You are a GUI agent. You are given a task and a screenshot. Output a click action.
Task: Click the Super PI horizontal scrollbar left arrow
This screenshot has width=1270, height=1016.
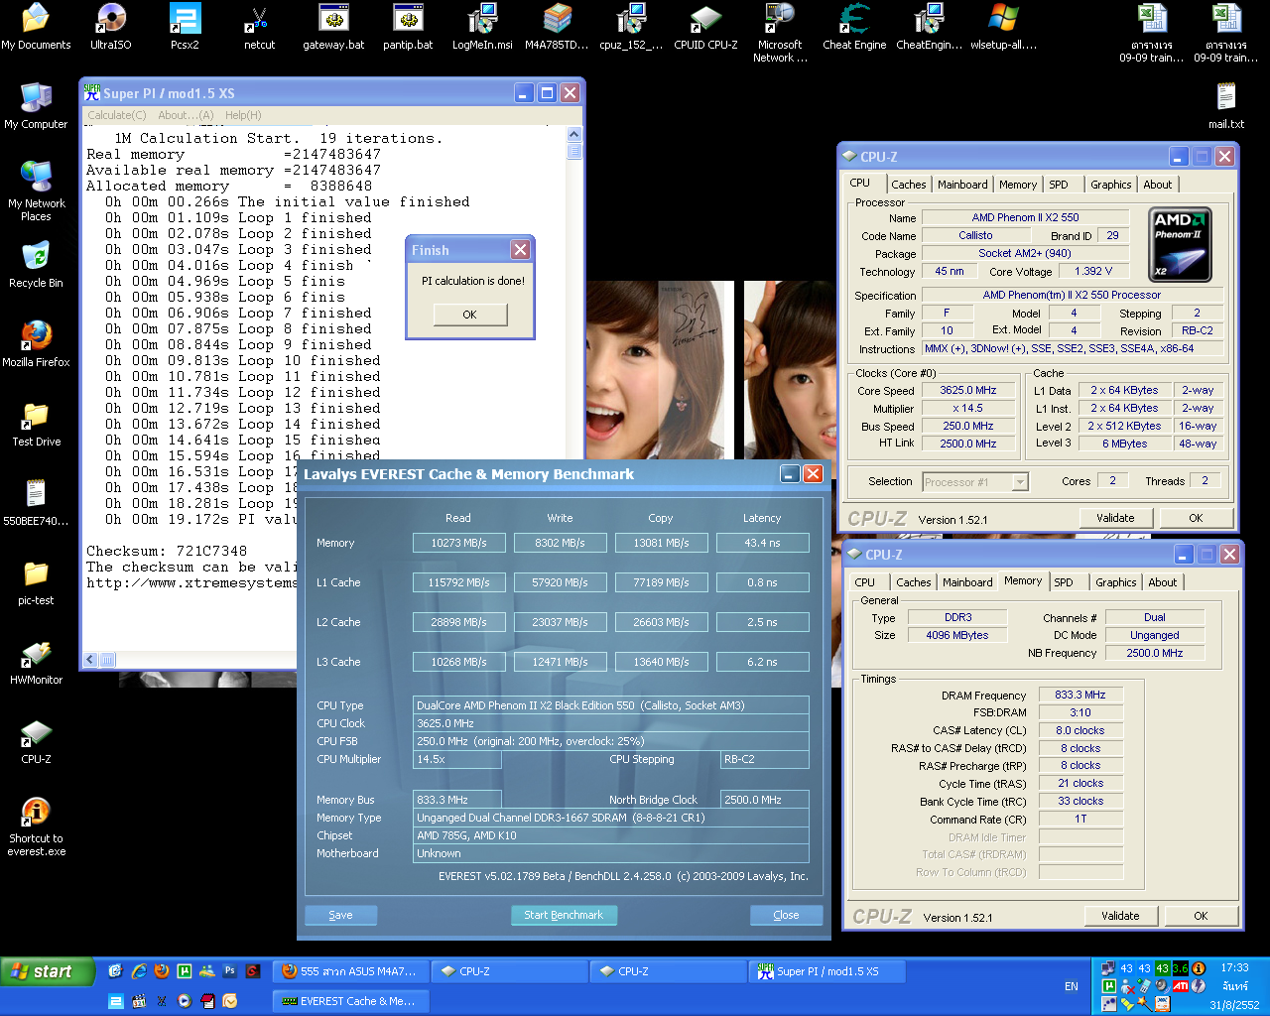click(x=90, y=659)
